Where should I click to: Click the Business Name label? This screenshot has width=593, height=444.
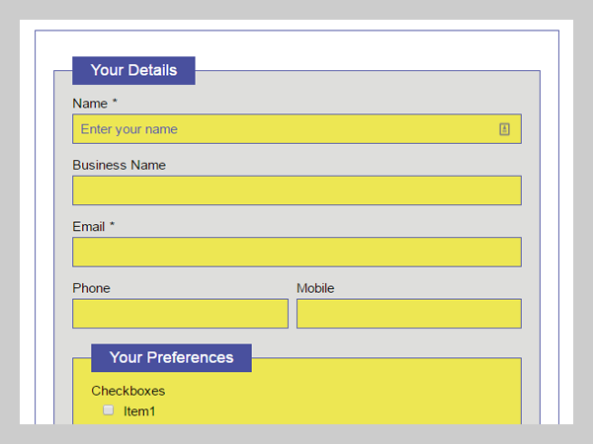[x=119, y=165]
